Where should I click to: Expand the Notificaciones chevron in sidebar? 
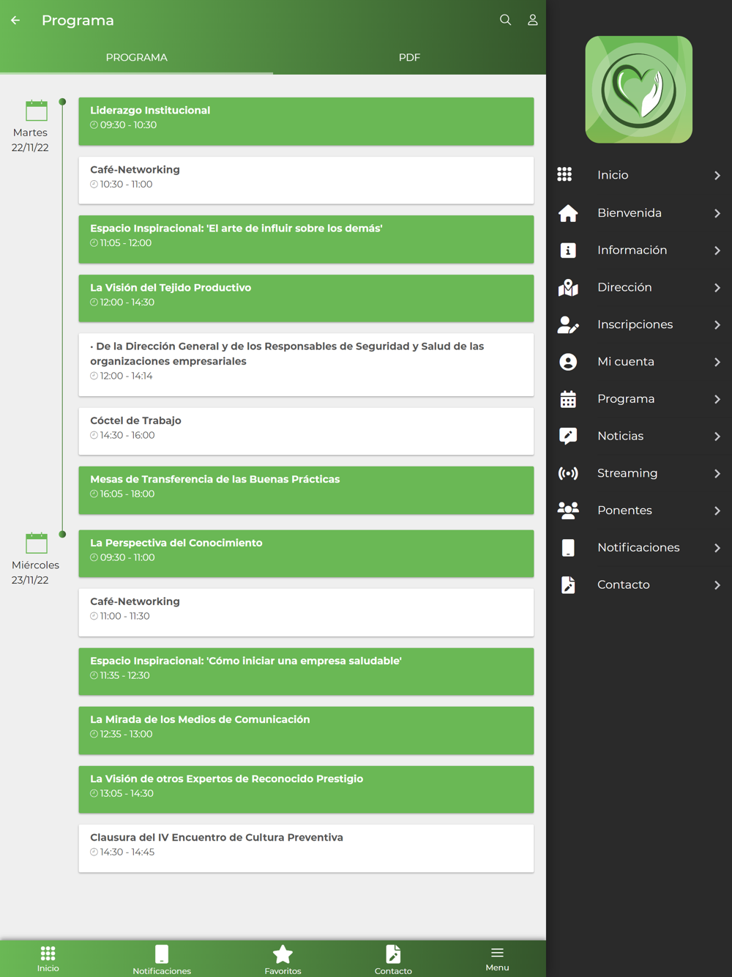point(717,548)
